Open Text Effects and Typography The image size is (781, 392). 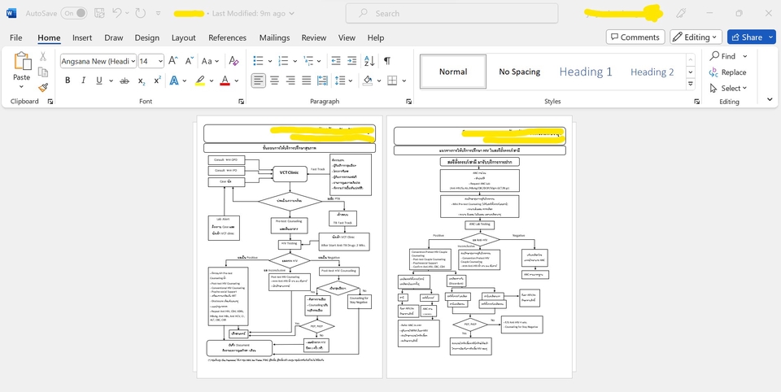pos(174,81)
